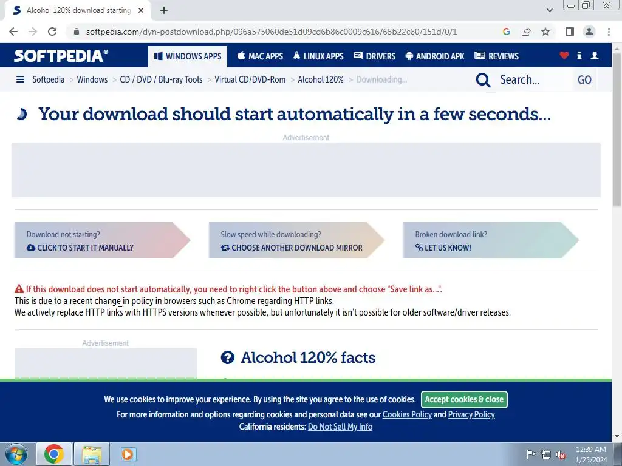Viewport: 622px width, 466px height.
Task: Open a new tab with the plus button
Action: point(164,10)
